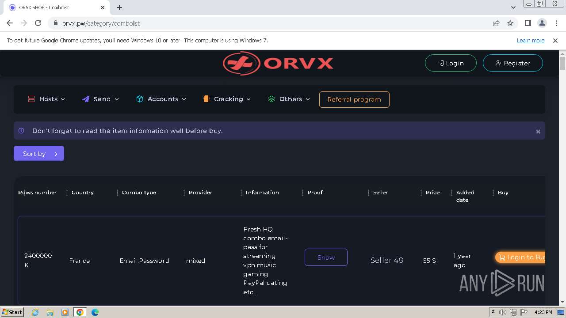Open Windows Media Player from the taskbar
566x318 pixels.
[x=65, y=312]
